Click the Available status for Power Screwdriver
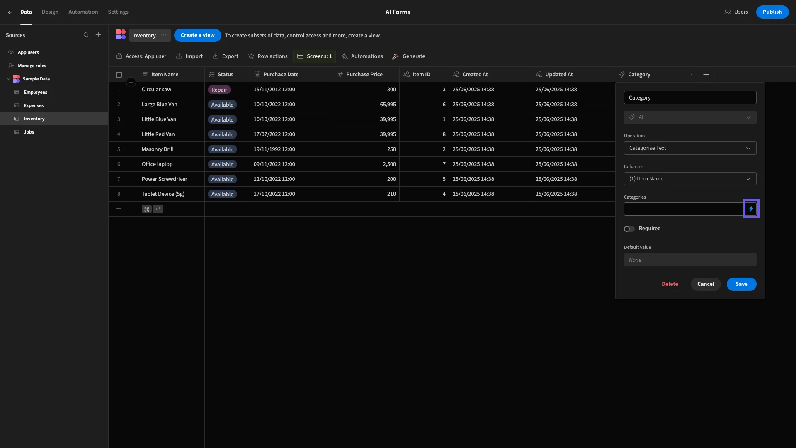796x448 pixels. tap(222, 179)
